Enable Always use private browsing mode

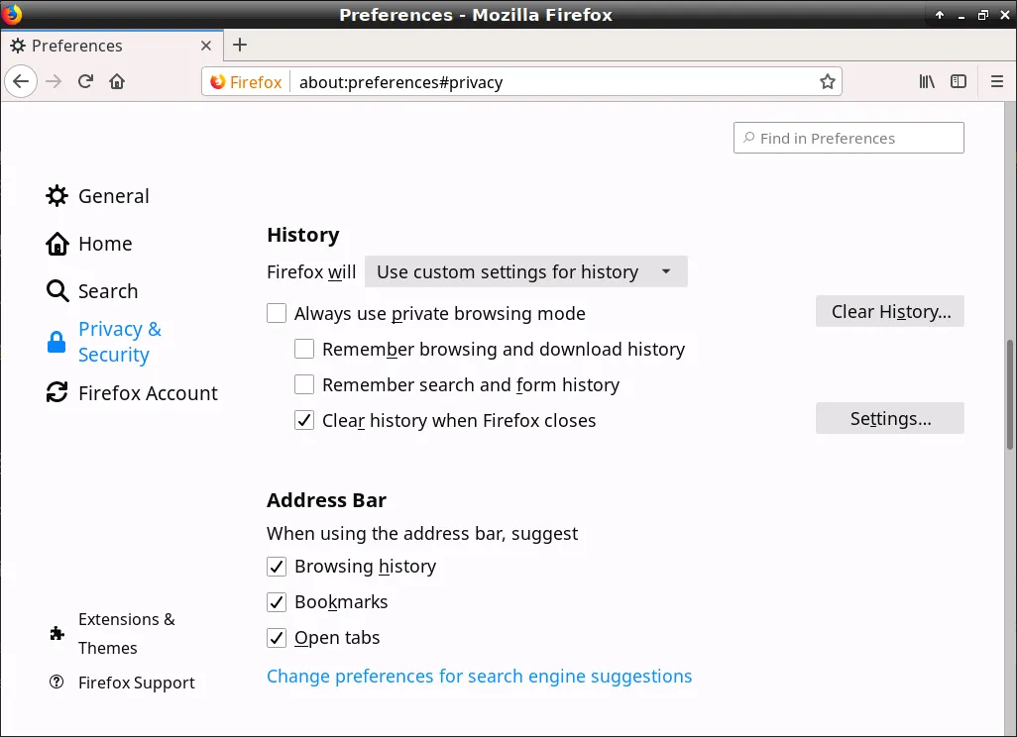277,313
